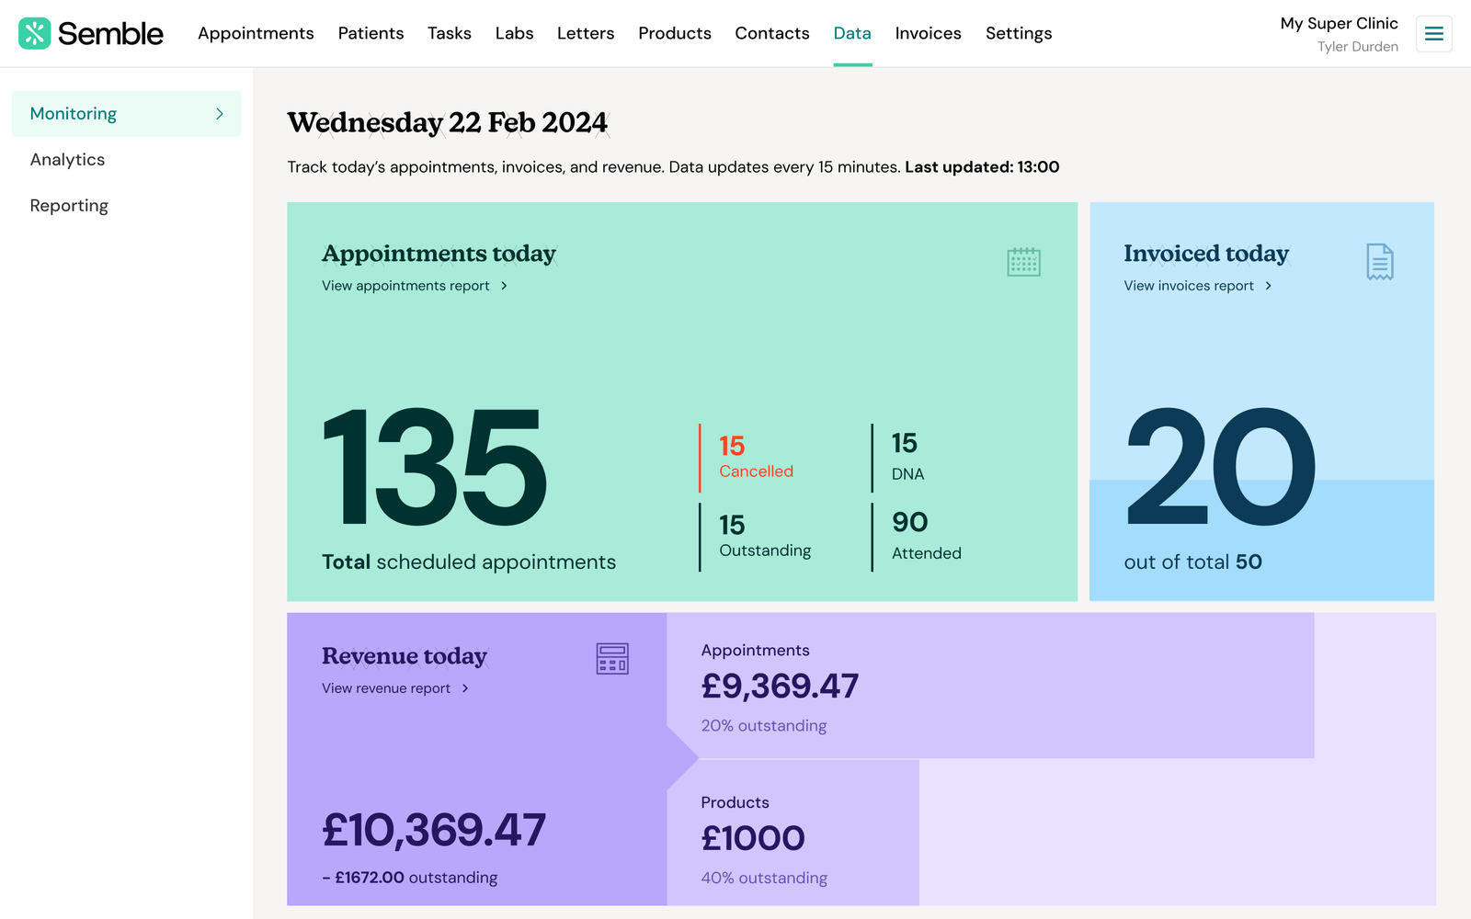This screenshot has height=919, width=1471.
Task: Open Reporting in the left sidebar
Action: click(69, 206)
